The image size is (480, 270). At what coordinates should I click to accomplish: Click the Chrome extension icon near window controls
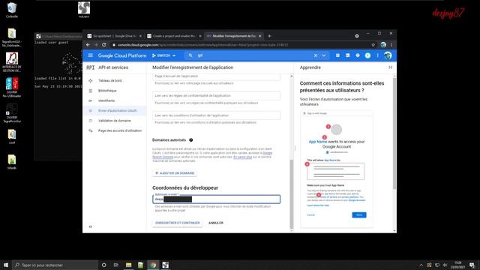pyautogui.click(x=357, y=36)
